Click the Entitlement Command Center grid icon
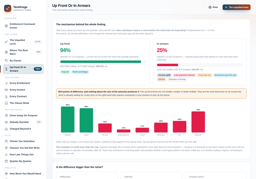 tap(6, 26)
